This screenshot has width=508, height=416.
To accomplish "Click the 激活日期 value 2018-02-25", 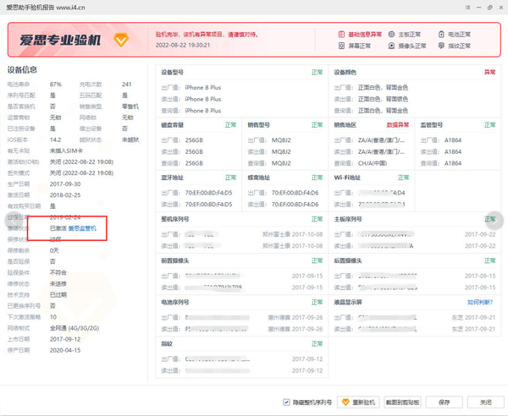I will [65, 195].
